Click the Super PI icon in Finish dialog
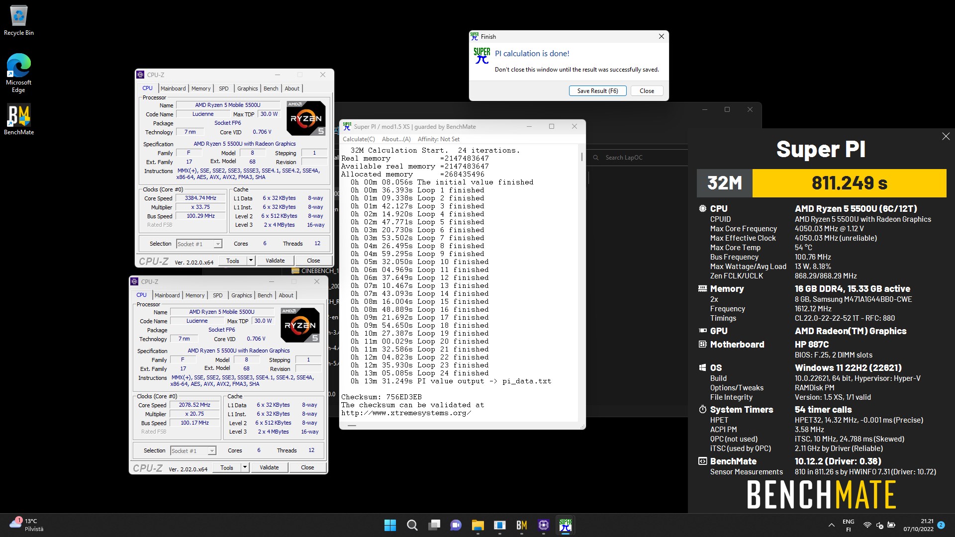955x537 pixels. [481, 56]
